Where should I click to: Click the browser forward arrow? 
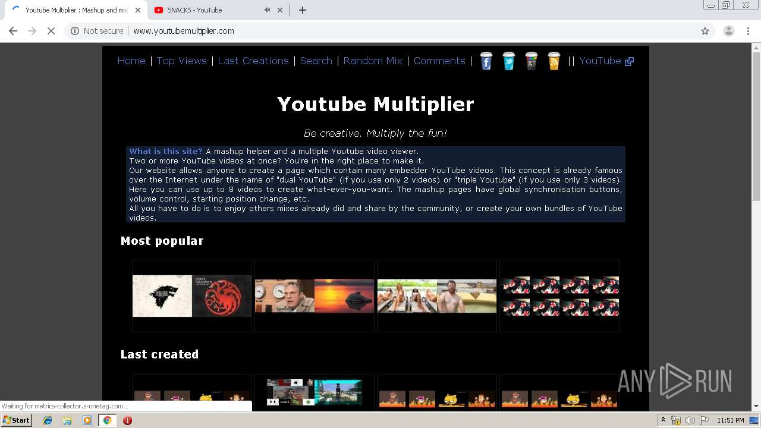32,31
